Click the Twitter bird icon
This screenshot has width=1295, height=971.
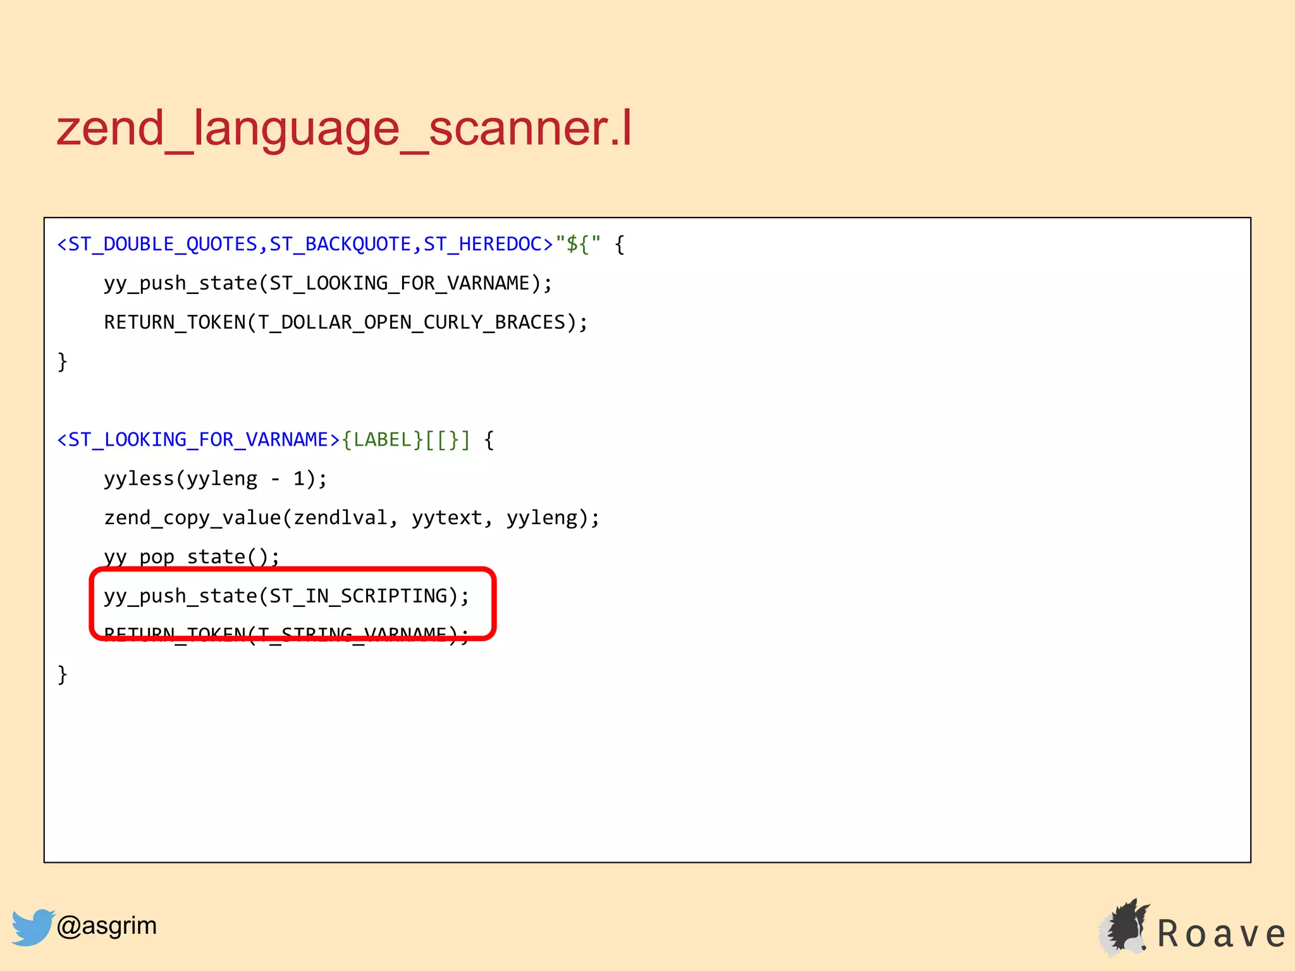[x=33, y=927]
